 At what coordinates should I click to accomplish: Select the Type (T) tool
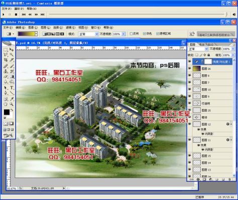pyautogui.click(x=12, y=87)
